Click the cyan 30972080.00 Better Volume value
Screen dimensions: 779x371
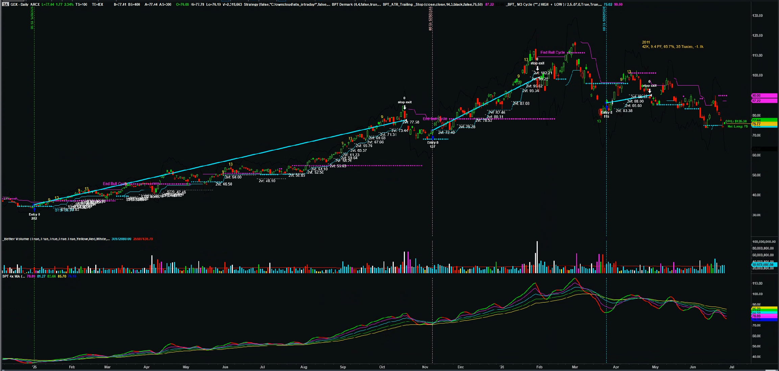coord(121,239)
